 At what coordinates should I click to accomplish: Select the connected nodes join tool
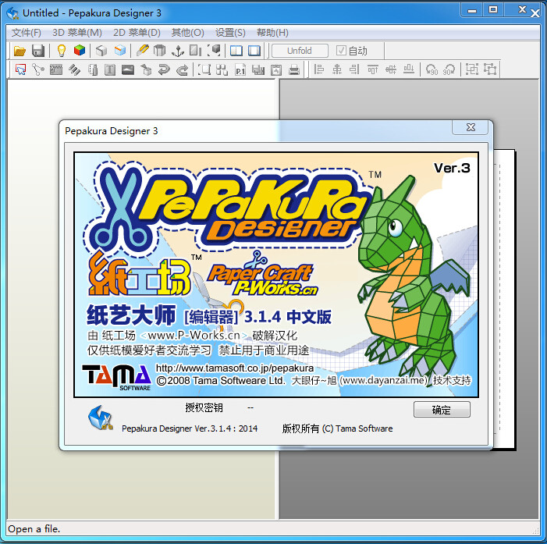(x=38, y=69)
